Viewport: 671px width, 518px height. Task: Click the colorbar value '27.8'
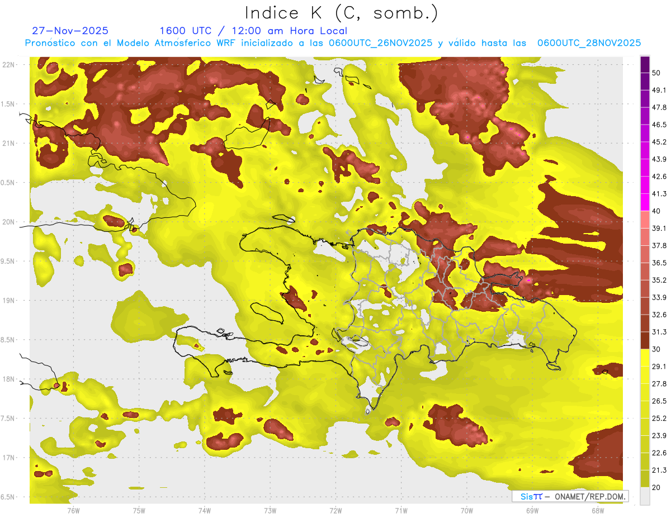pyautogui.click(x=659, y=383)
